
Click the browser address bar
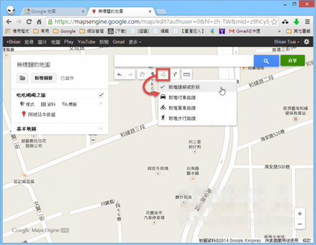pos(161,22)
